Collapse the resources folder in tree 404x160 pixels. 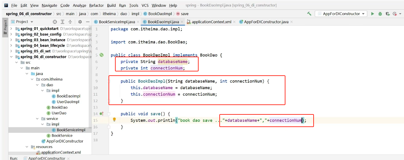(x=27, y=147)
